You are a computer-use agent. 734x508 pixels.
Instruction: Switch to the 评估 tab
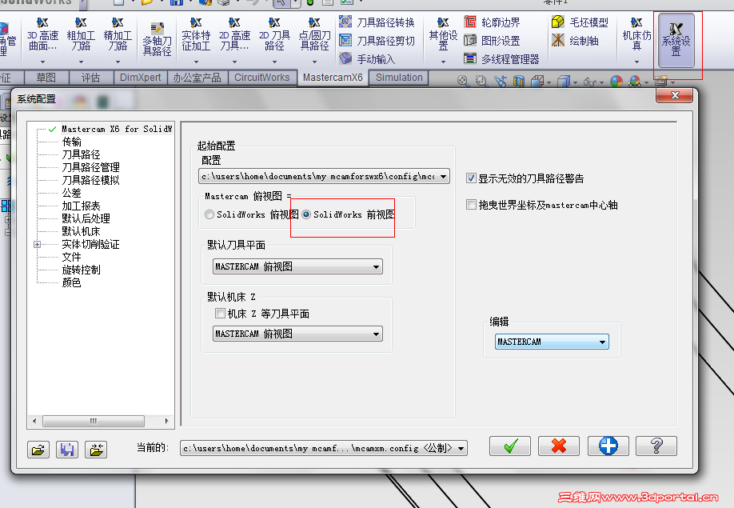pos(91,78)
